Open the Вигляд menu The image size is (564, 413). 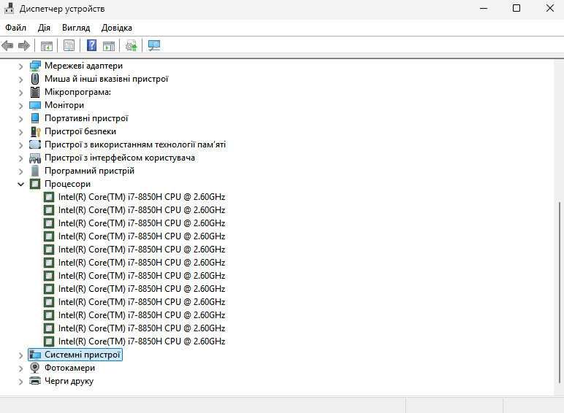(76, 28)
